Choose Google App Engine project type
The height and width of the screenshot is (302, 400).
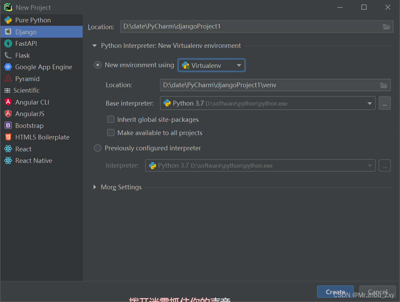(x=41, y=67)
